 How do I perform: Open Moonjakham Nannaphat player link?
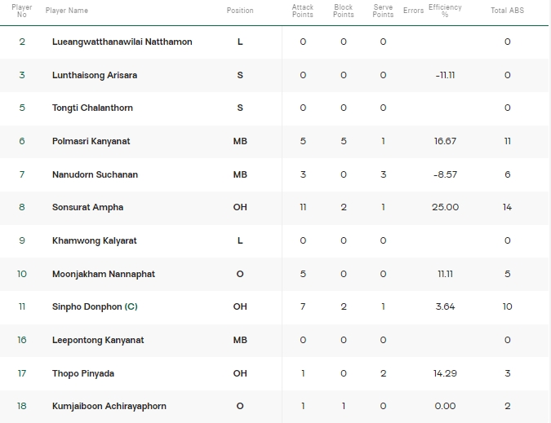(104, 274)
